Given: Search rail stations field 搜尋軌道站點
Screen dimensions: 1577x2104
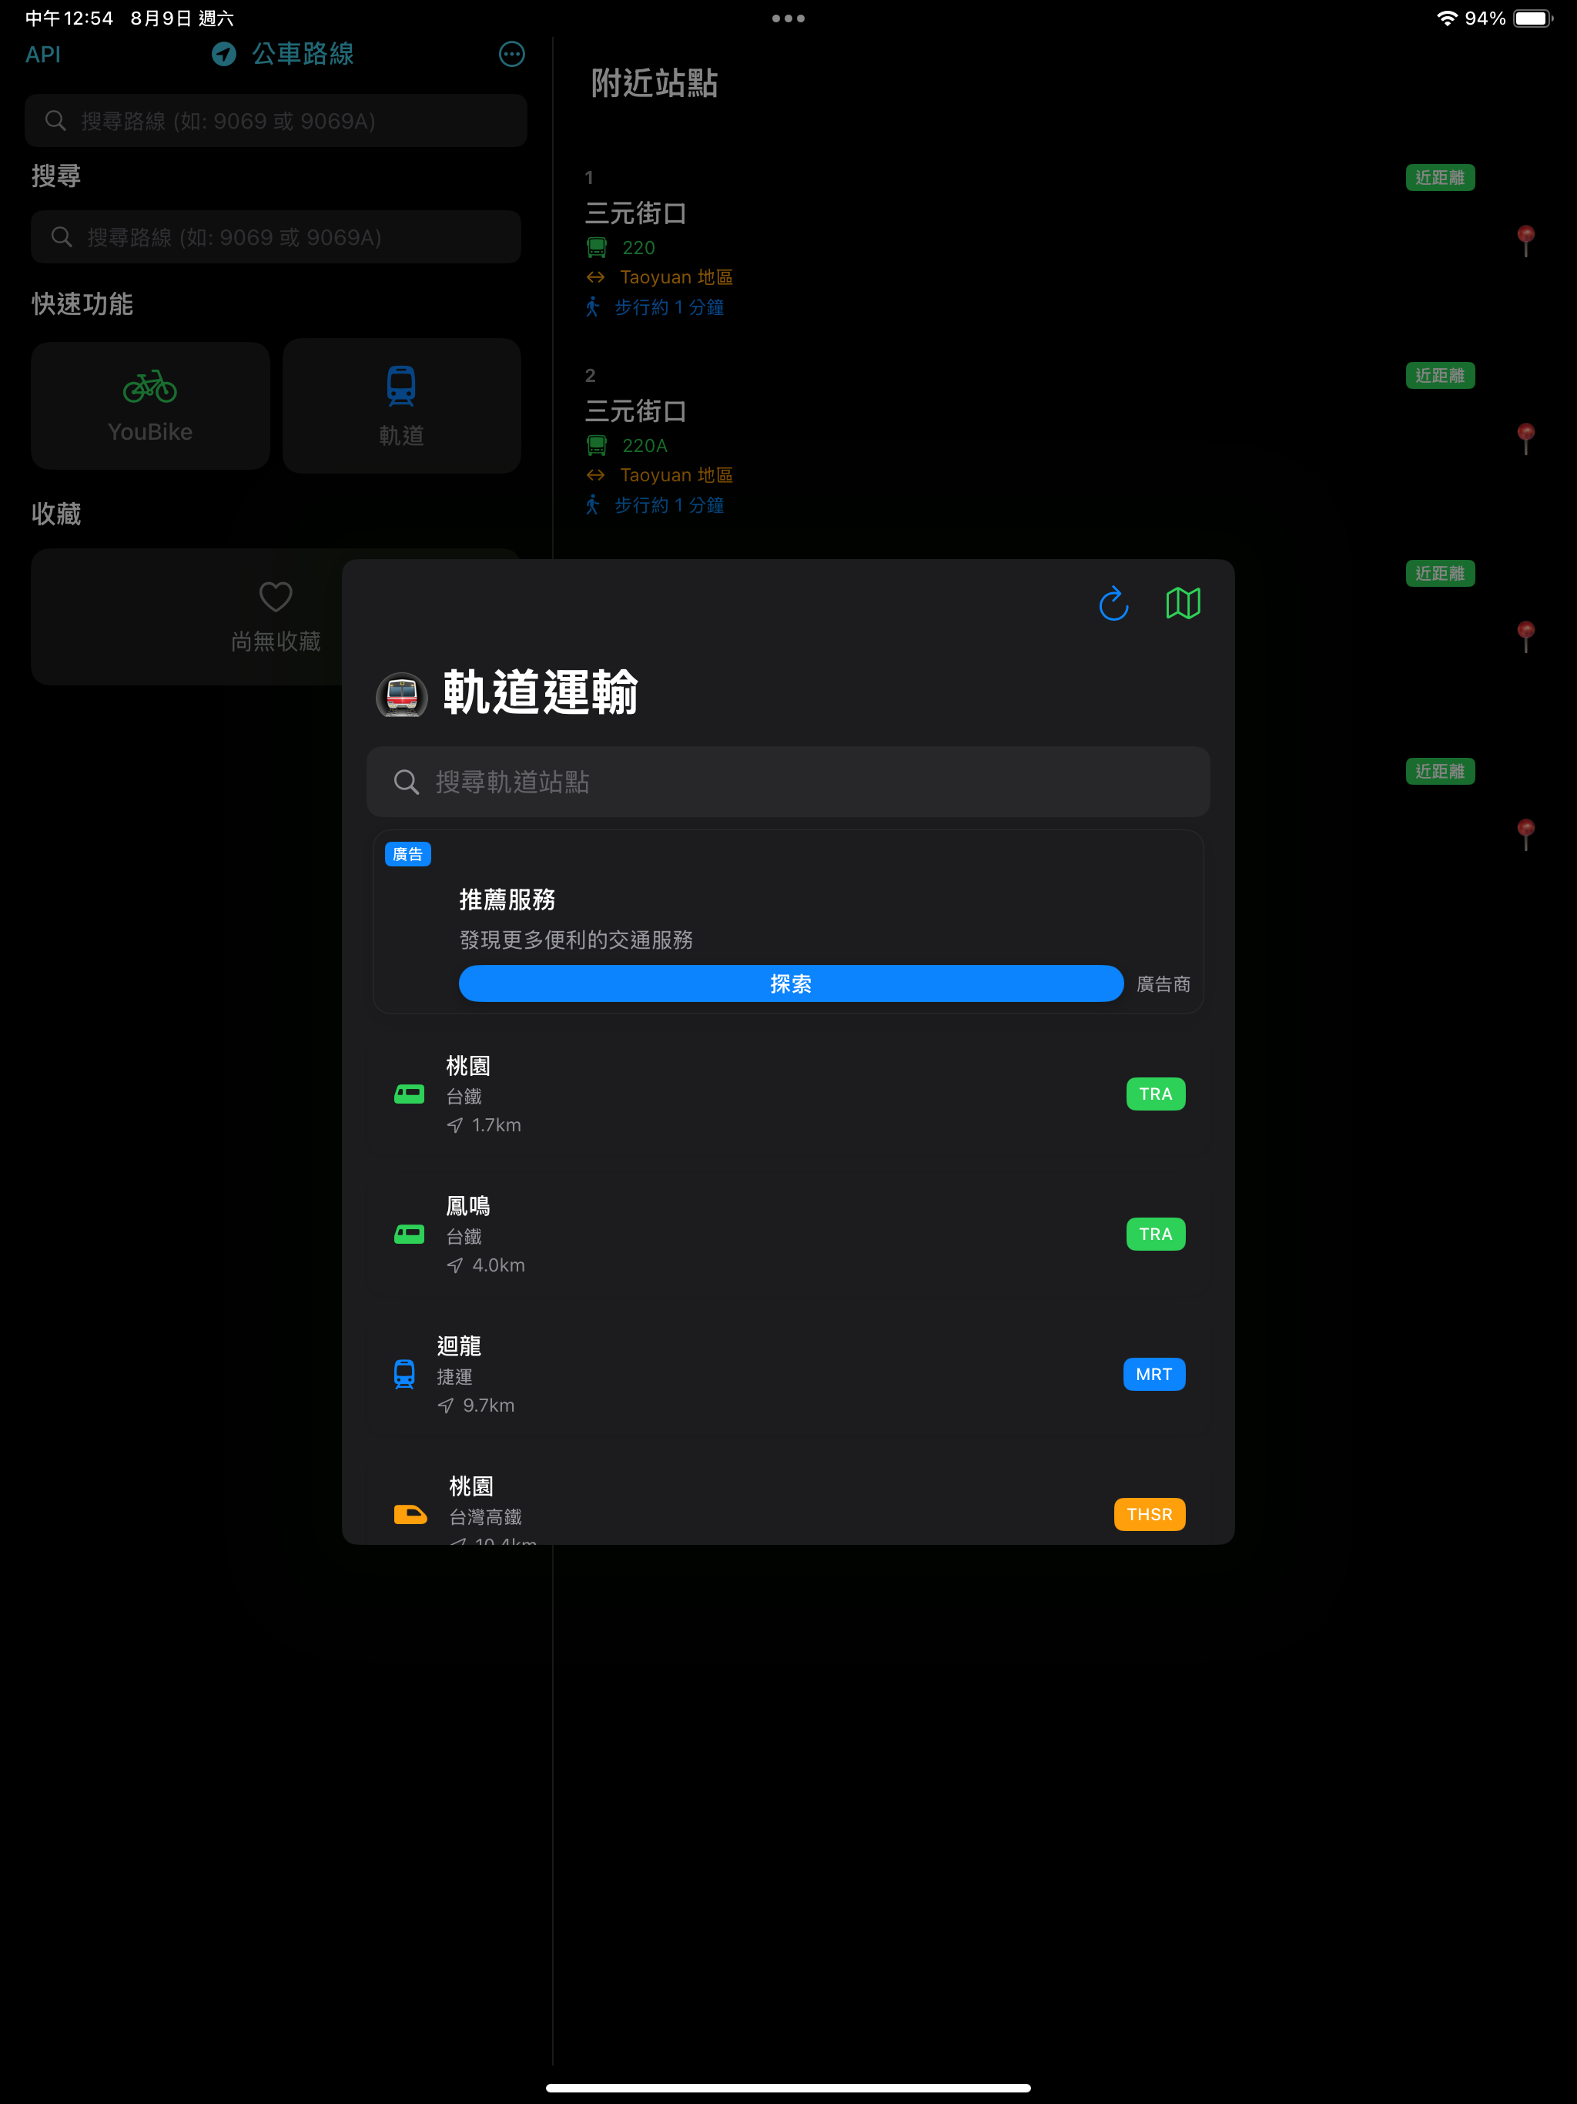Looking at the screenshot, I should coord(788,782).
